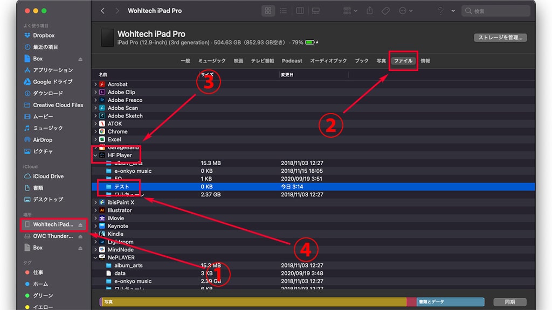This screenshot has width=552, height=310.
Task: Switch to the 映画 tab
Action: (x=238, y=61)
